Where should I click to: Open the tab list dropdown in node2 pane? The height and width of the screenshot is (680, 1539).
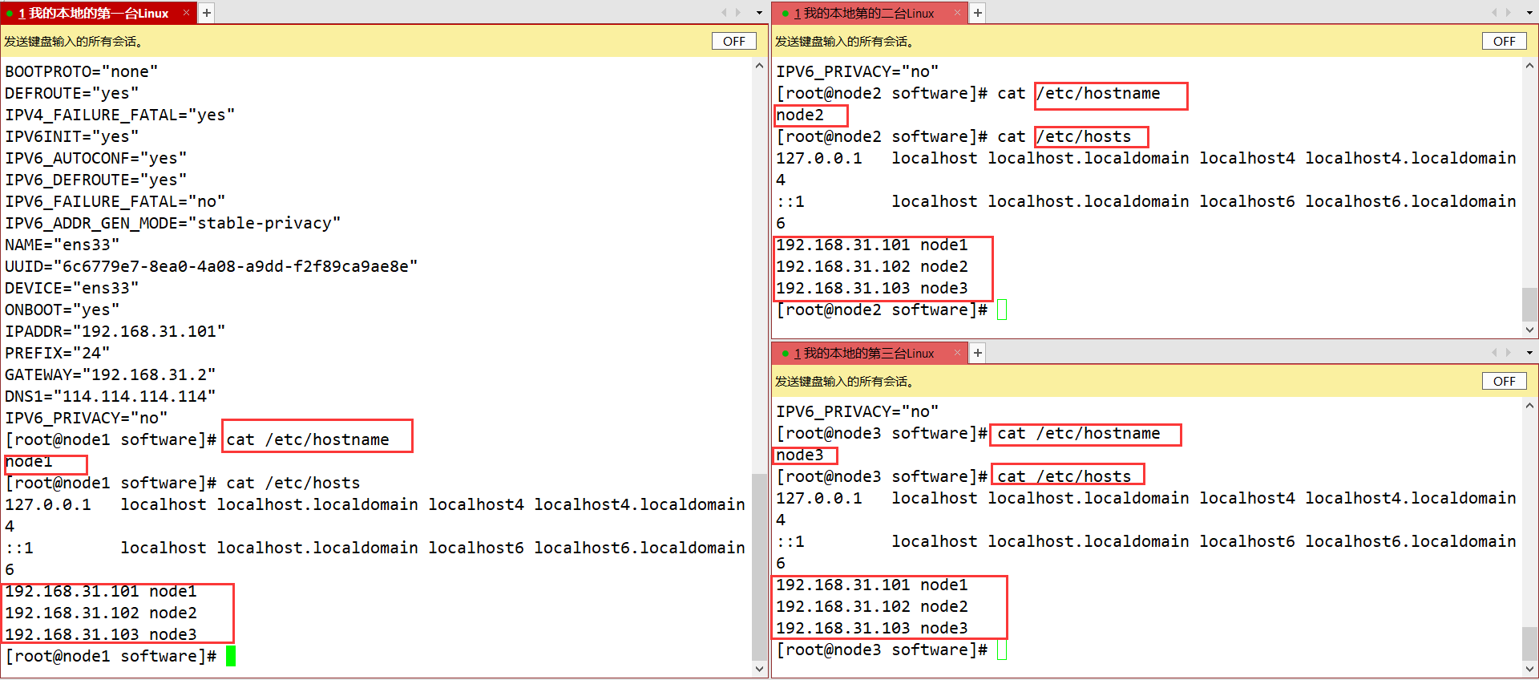[x=1529, y=13]
